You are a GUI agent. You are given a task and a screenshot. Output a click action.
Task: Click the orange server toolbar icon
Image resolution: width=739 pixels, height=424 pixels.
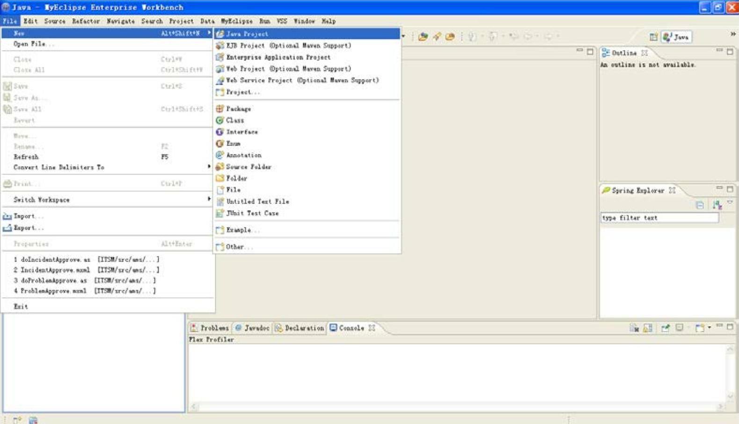[450, 37]
